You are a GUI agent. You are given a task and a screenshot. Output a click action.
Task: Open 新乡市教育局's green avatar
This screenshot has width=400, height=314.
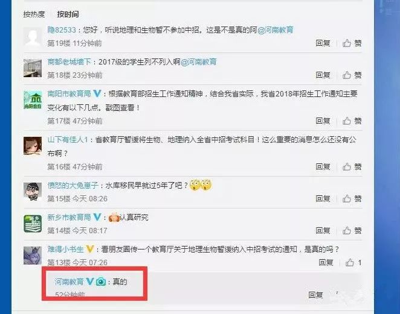33,224
